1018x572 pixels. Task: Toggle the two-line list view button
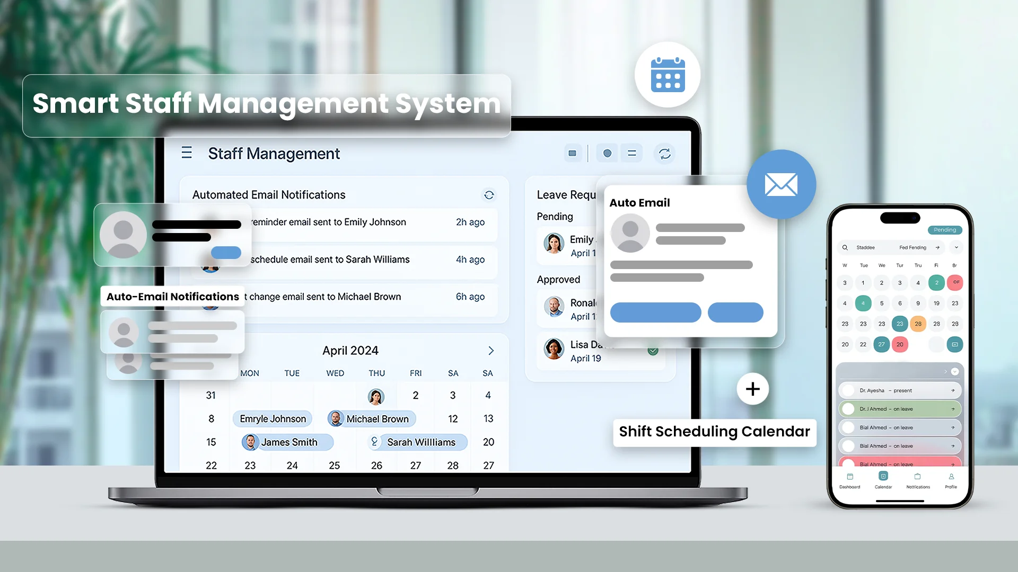click(631, 153)
